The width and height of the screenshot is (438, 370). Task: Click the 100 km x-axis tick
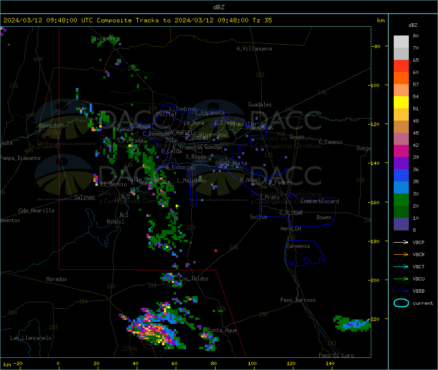[x=252, y=363]
